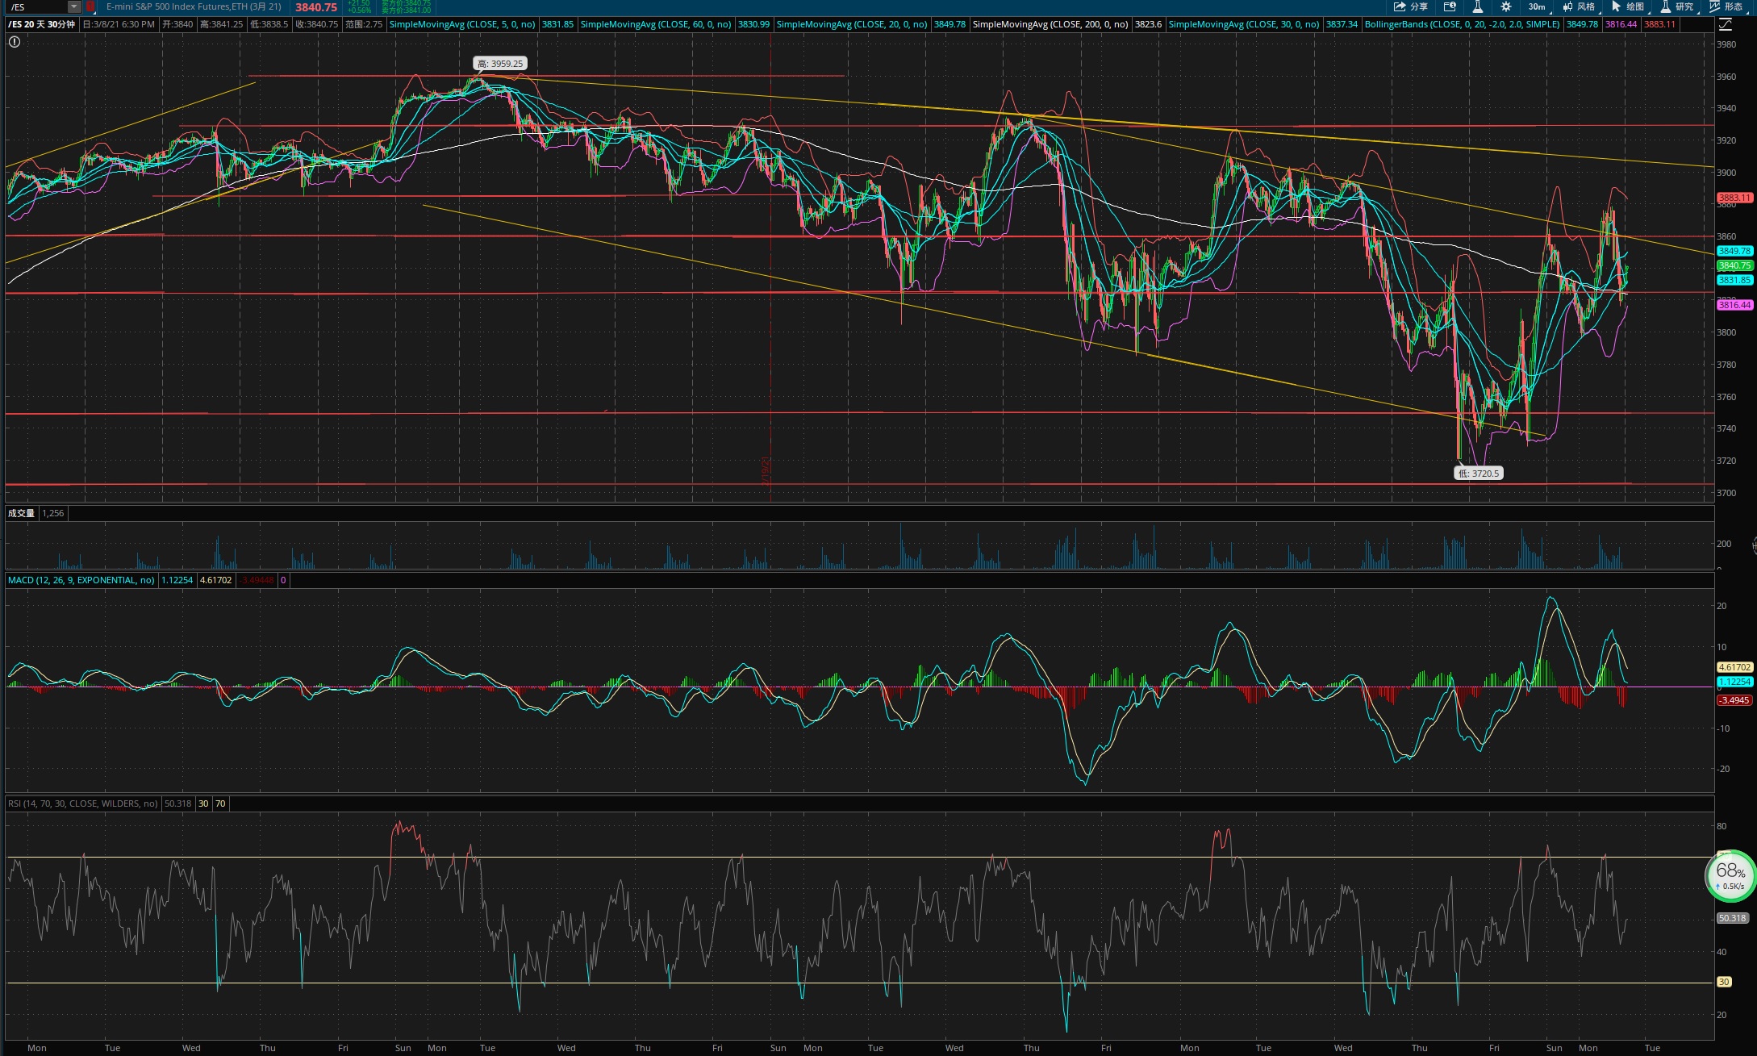This screenshot has width=1757, height=1056.
Task: Click the MACD 1.12254 axis value tag
Action: click(x=1734, y=682)
